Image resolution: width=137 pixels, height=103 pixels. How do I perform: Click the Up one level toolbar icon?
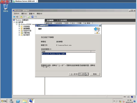[21, 17]
